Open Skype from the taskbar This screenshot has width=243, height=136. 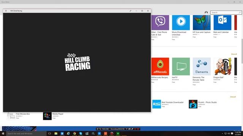(81, 133)
